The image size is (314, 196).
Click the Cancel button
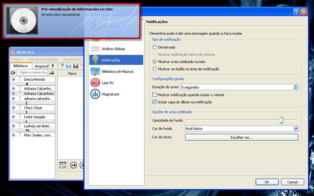coord(292,182)
